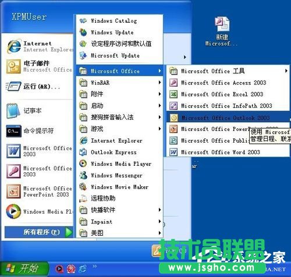Click the 美图 folder label
Screen dimensions: 291x277
97,233
